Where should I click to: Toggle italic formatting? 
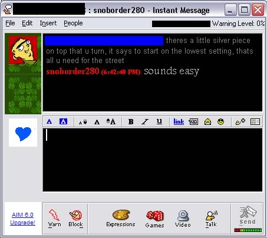(x=145, y=122)
